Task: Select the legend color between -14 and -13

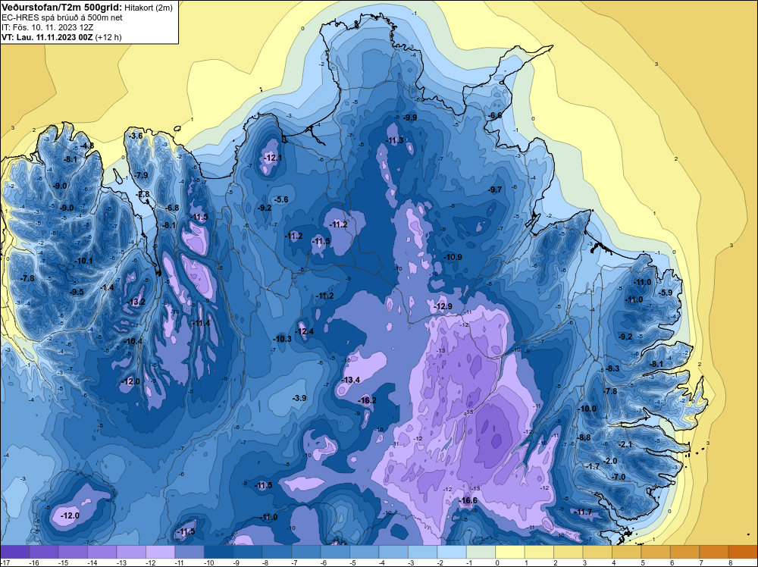Action: (x=102, y=552)
